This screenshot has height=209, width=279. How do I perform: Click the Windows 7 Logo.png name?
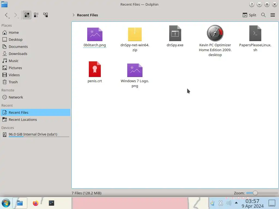(135, 83)
